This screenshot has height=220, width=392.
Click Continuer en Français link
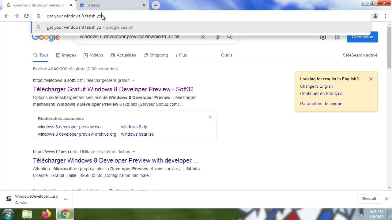click(x=321, y=94)
